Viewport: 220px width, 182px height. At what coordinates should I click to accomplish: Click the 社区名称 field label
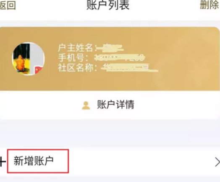(77, 68)
